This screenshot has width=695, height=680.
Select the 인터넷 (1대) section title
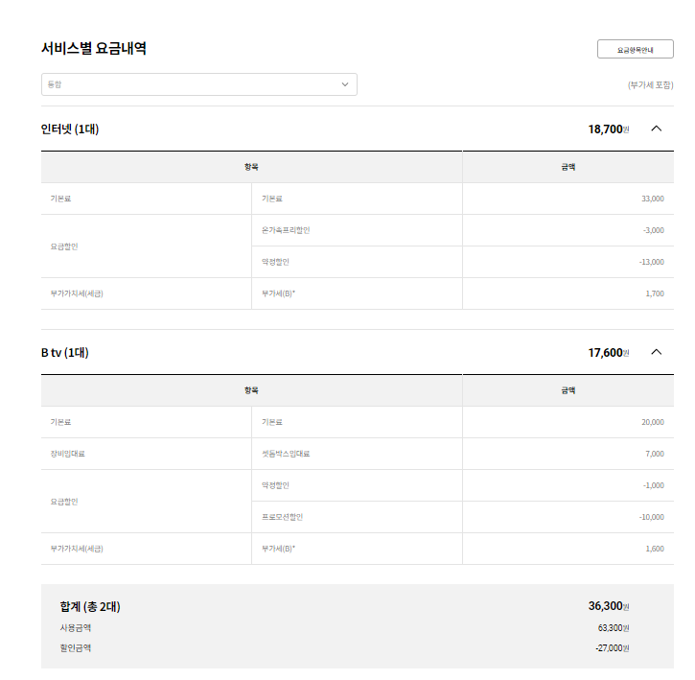(x=70, y=129)
